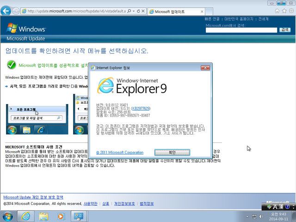Open the 전세계 header link
The image size is (296, 222).
(263, 19)
